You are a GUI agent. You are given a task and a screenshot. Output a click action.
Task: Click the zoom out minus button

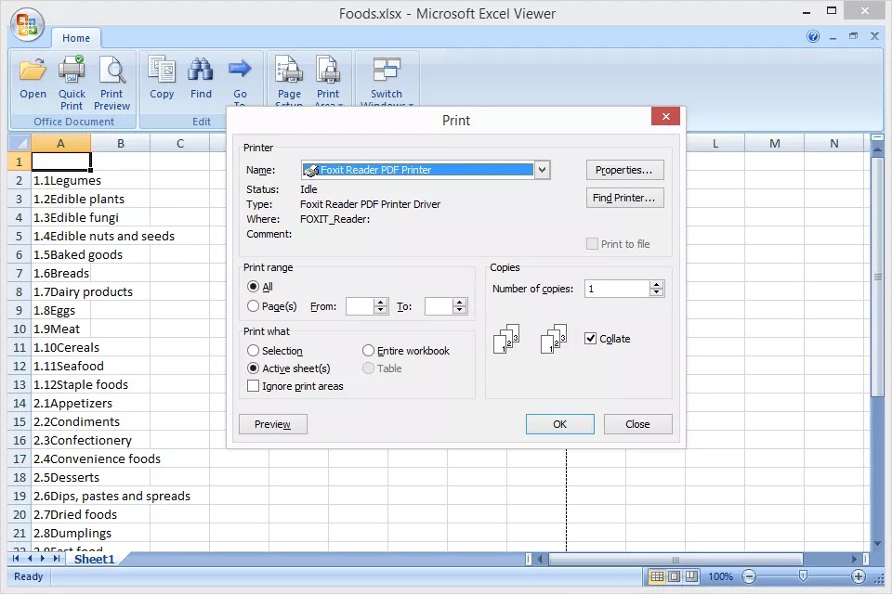pyautogui.click(x=749, y=576)
